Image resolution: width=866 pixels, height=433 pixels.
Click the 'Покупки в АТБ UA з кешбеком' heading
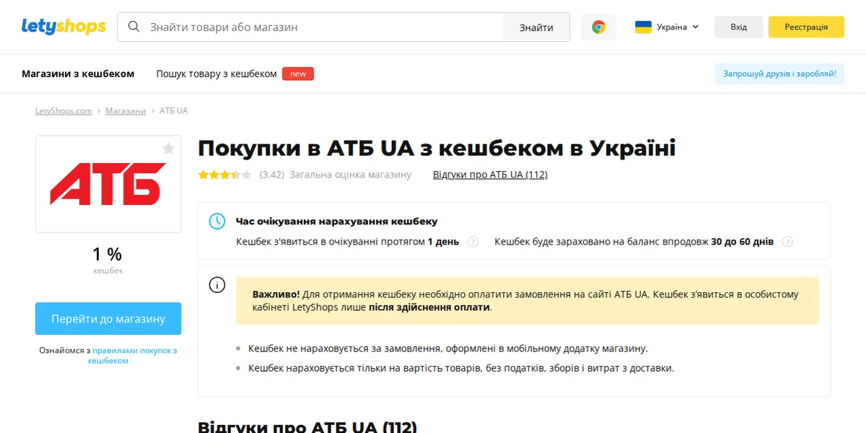pos(437,148)
